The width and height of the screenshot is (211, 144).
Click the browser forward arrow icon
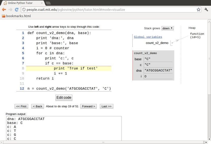coord(10,9)
